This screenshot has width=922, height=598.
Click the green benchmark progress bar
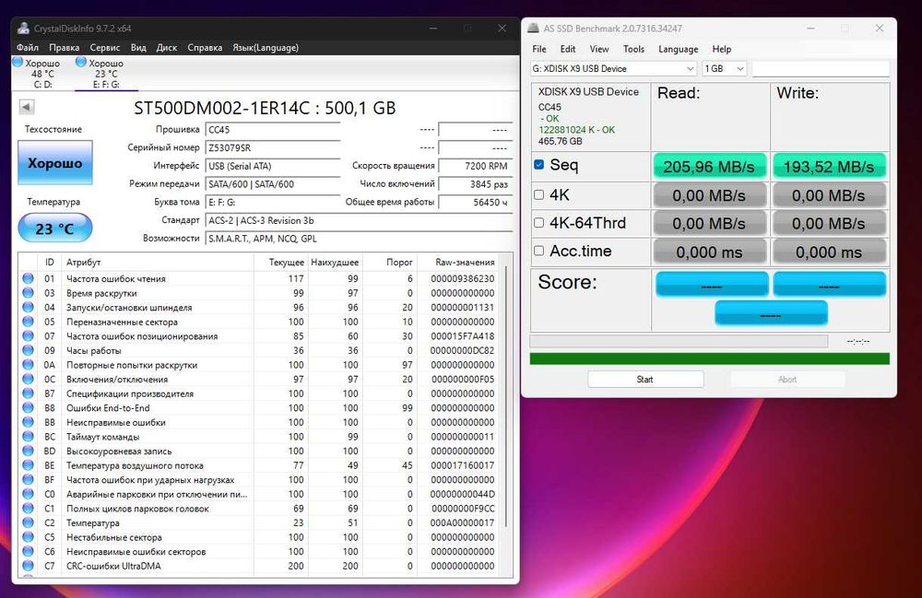pyautogui.click(x=709, y=358)
